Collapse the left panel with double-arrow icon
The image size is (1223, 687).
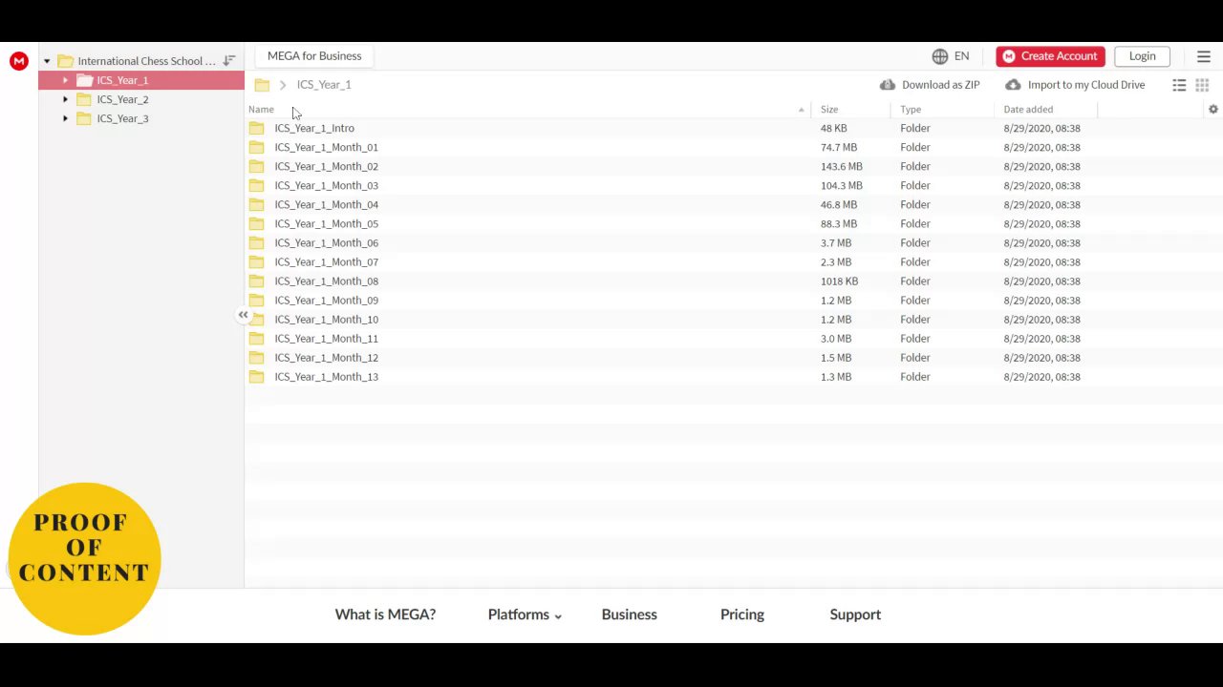tap(243, 315)
